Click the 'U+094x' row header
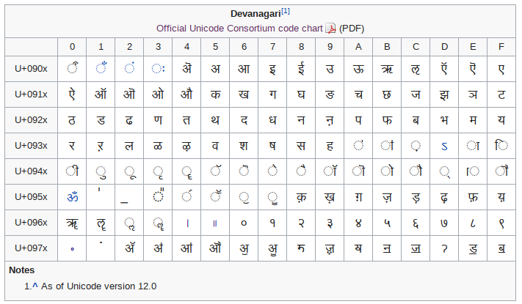The image size is (522, 304). (x=31, y=171)
